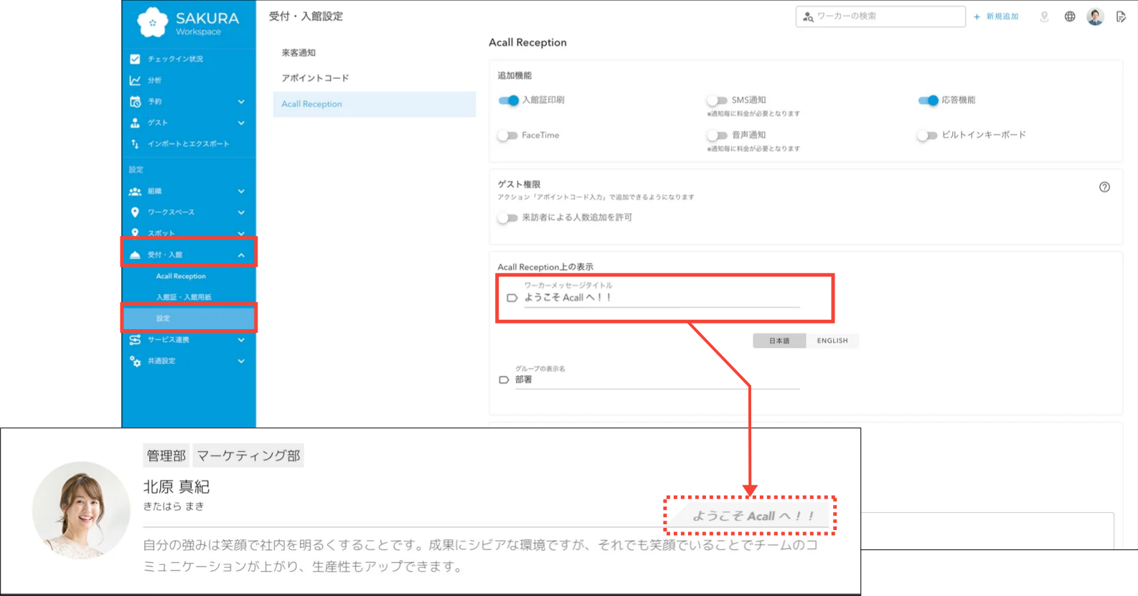Click the 北原 真紀 profile photo
The image size is (1138, 596).
(81, 510)
